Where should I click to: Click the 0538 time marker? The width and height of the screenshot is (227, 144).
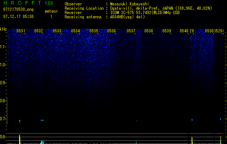[x=149, y=31]
